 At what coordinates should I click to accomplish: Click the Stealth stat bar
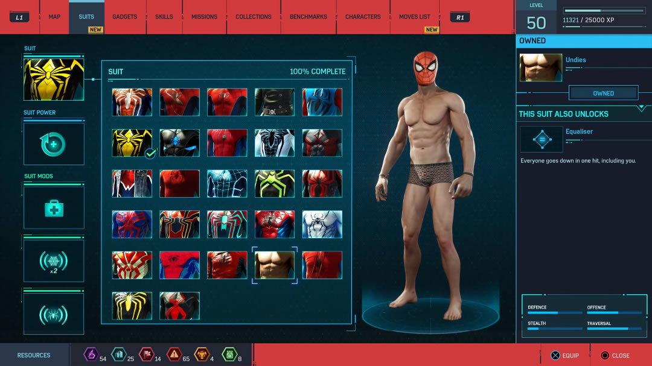555,329
